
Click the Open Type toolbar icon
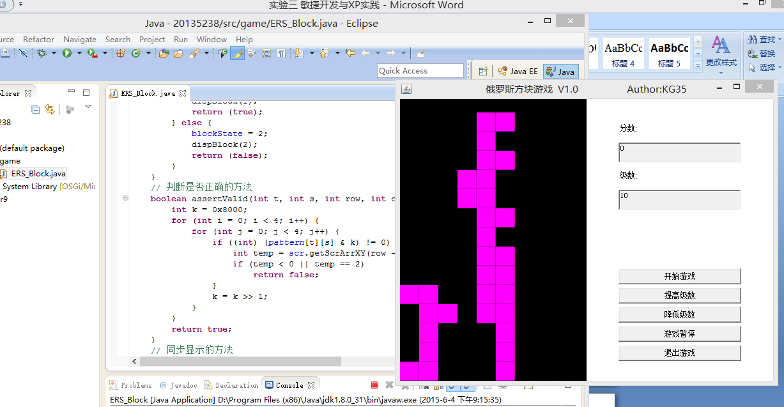pyautogui.click(x=164, y=53)
